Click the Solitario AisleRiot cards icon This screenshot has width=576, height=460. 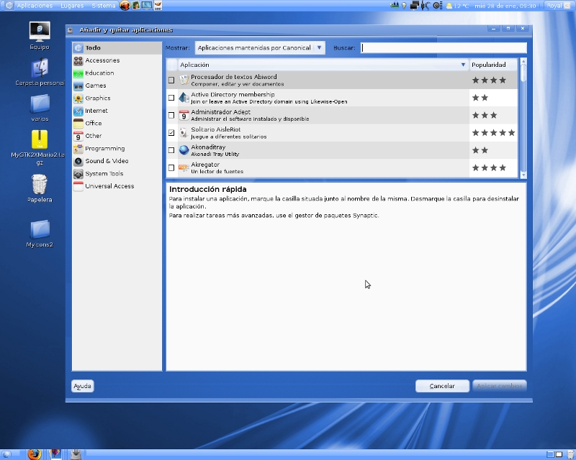(184, 133)
